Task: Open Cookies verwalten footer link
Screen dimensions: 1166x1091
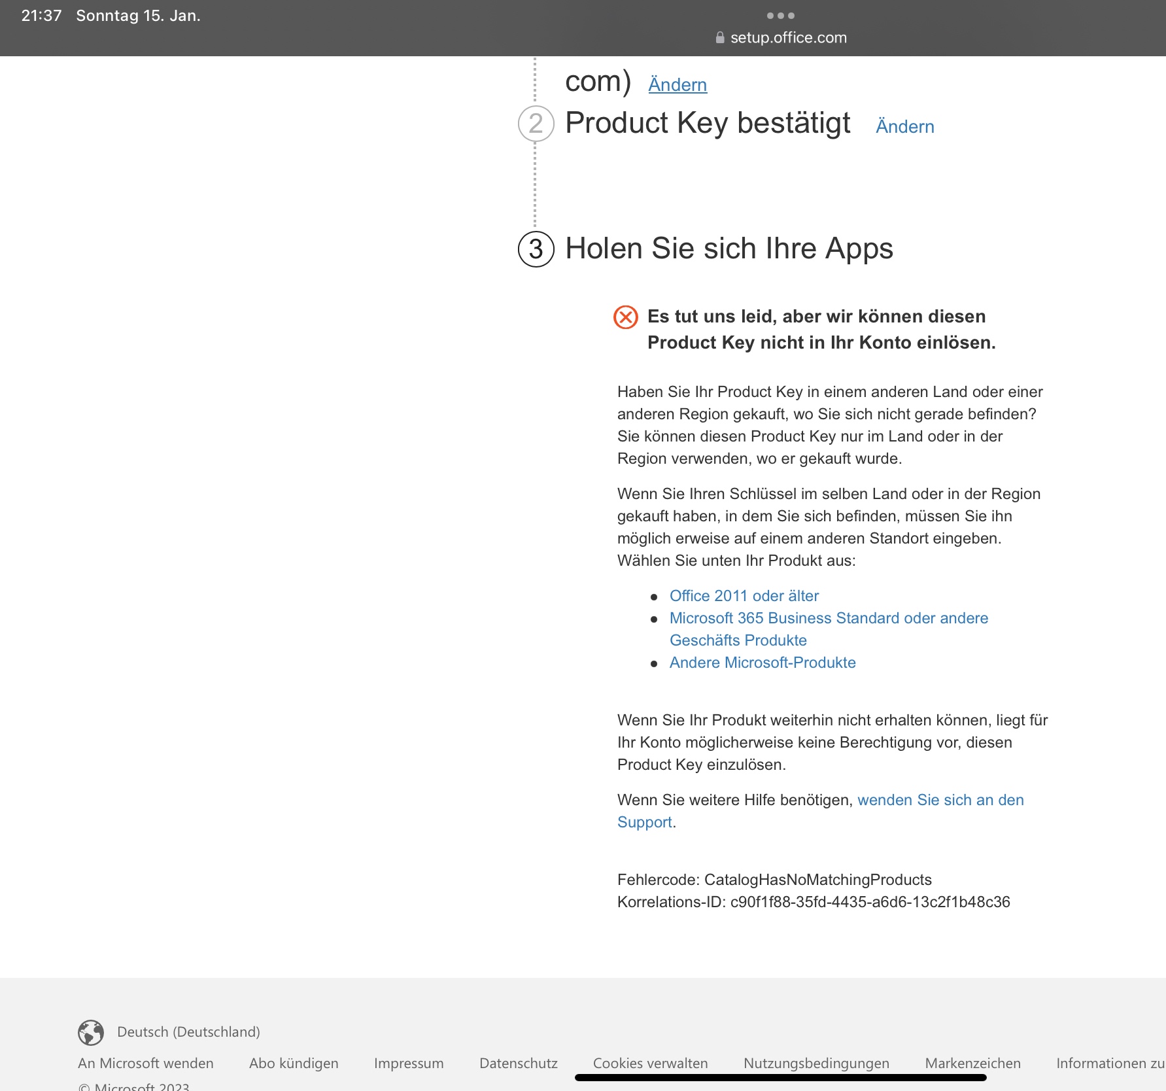Action: pos(651,1064)
